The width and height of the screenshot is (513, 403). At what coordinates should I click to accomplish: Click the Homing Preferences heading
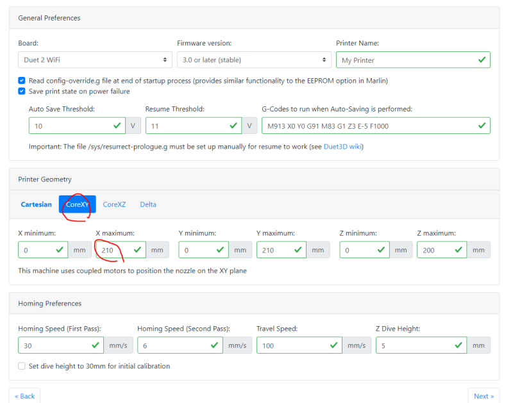50,303
